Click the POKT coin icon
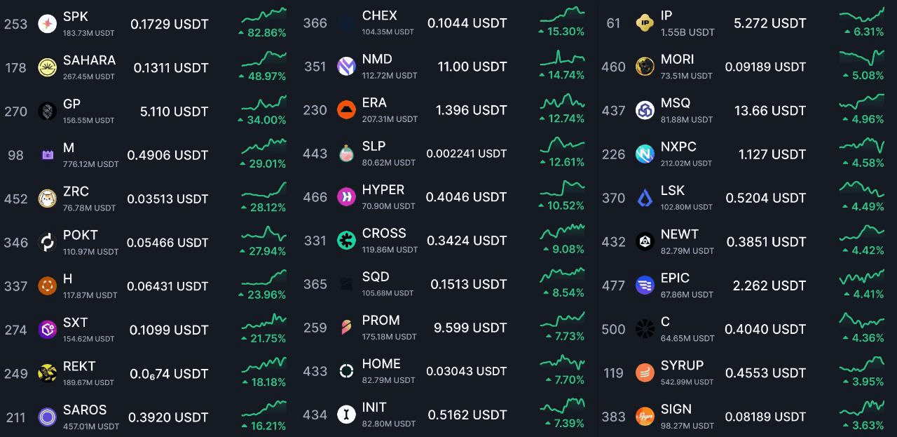Image resolution: width=897 pixels, height=437 pixels. (48, 243)
